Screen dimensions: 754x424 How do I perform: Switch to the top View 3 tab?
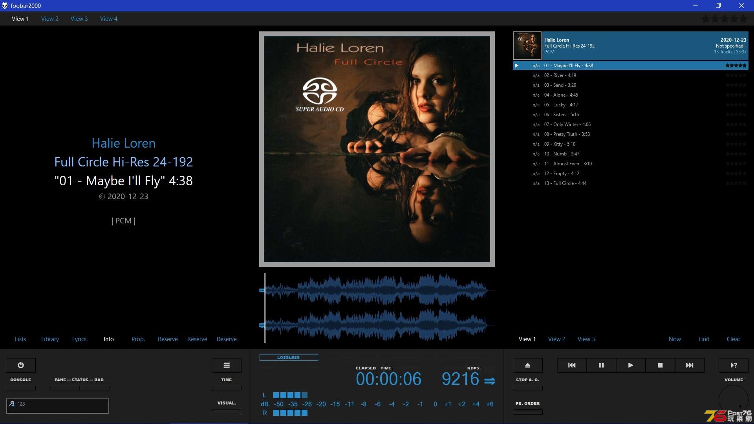(x=79, y=18)
